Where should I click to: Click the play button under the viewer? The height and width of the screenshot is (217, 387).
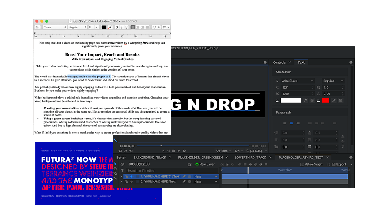pyautogui.click(x=178, y=151)
